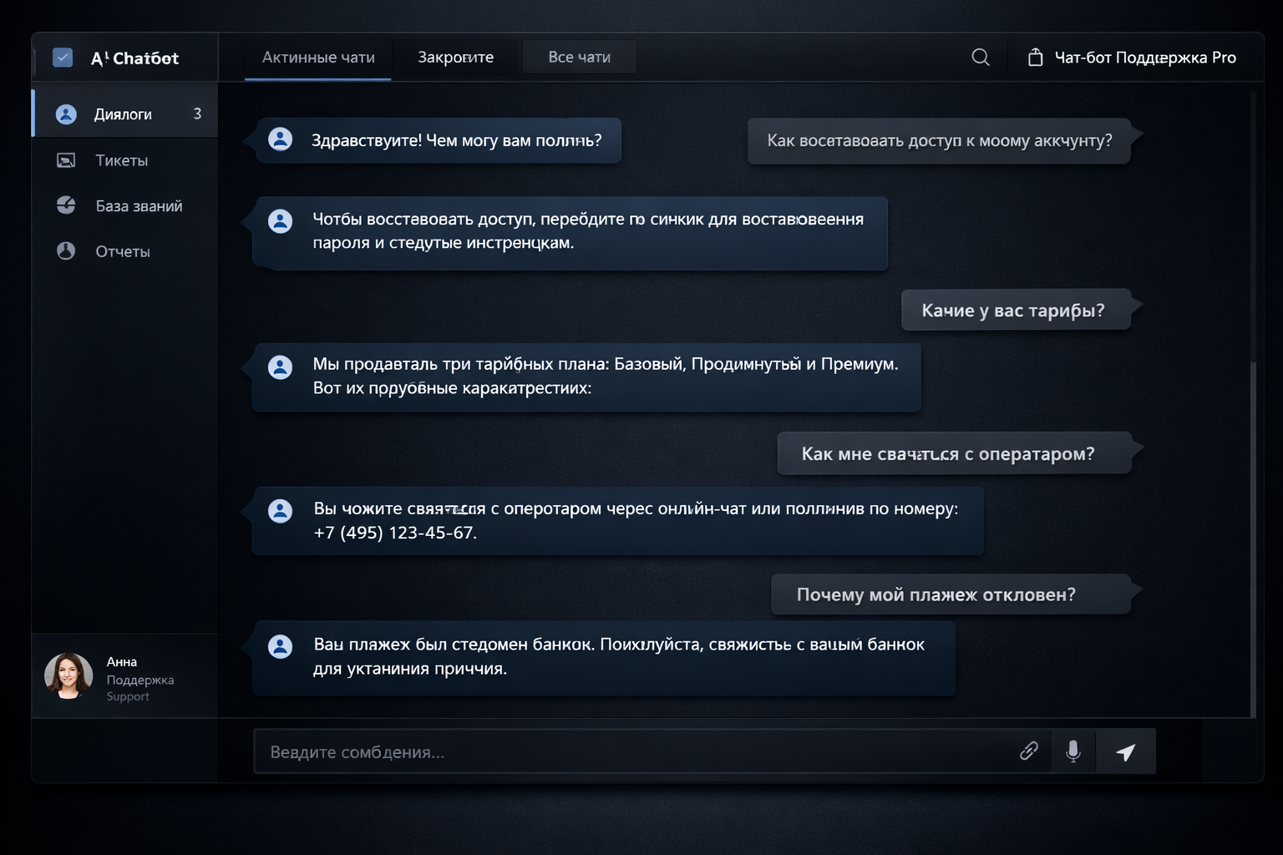The image size is (1283, 855).
Task: Switch to the Активные чати tab
Action: [x=318, y=58]
